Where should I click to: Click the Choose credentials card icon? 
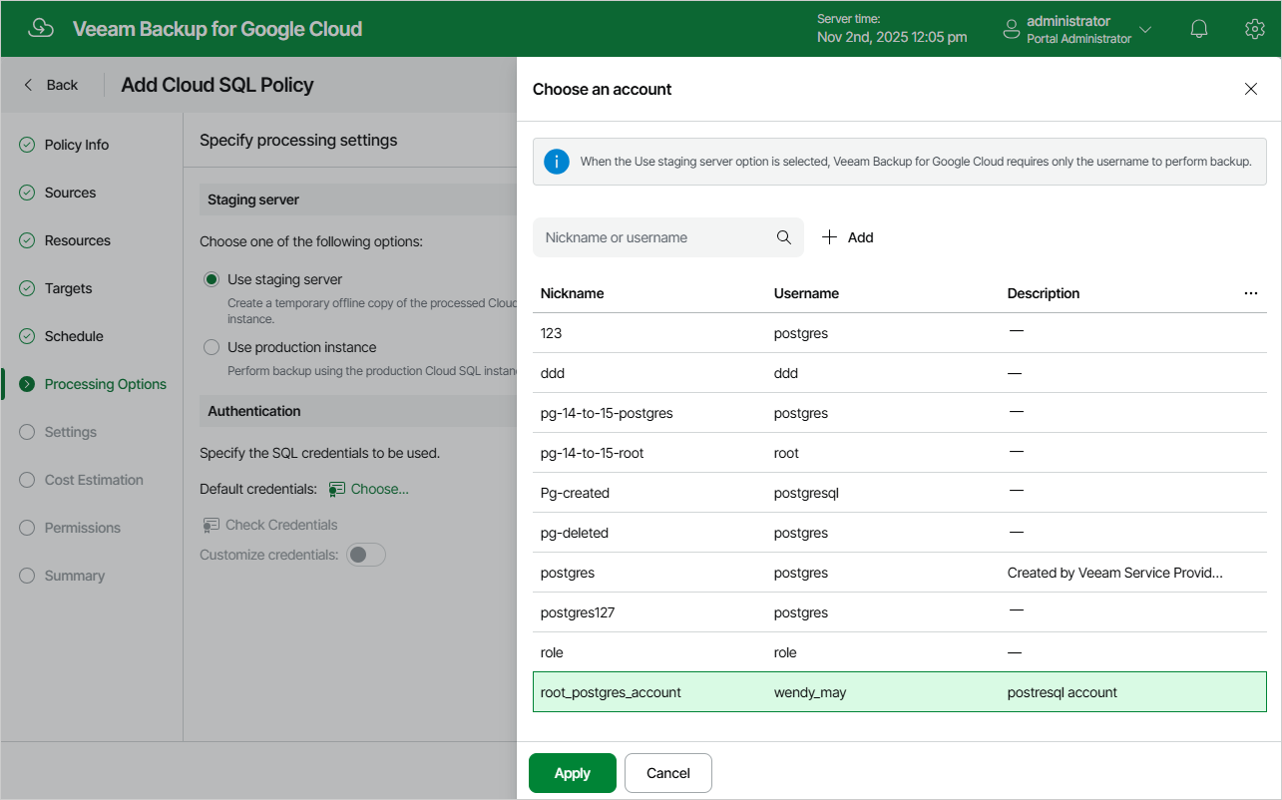click(x=337, y=489)
